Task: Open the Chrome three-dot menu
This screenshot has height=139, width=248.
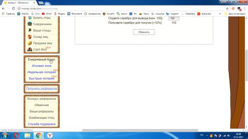Action: pos(245,8)
